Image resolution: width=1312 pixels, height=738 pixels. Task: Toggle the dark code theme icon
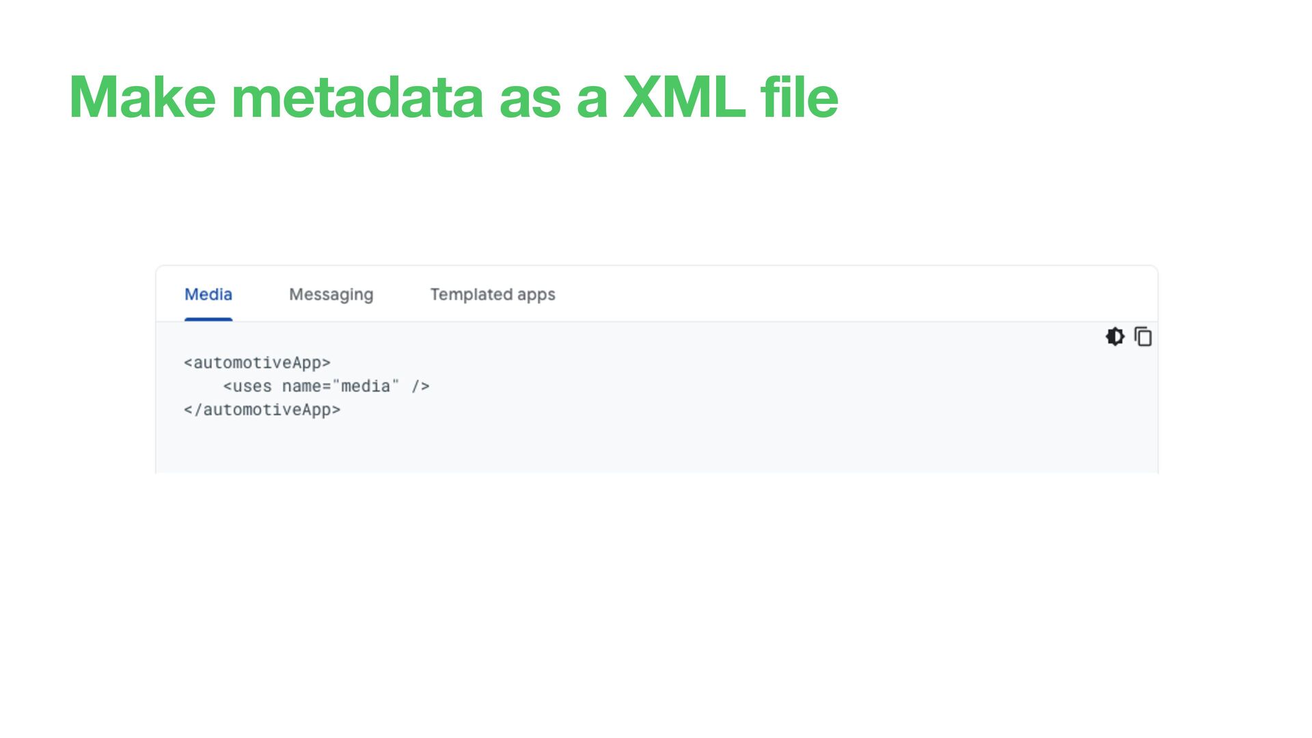(1115, 336)
